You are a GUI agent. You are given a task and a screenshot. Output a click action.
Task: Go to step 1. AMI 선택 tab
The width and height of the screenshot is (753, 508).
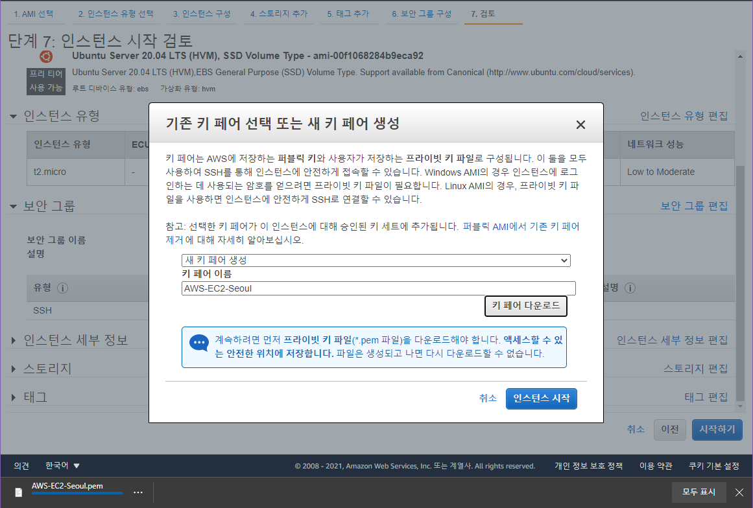pos(34,14)
